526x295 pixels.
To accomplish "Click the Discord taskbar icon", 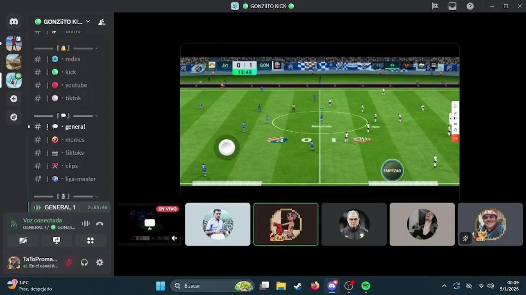I will tap(332, 286).
